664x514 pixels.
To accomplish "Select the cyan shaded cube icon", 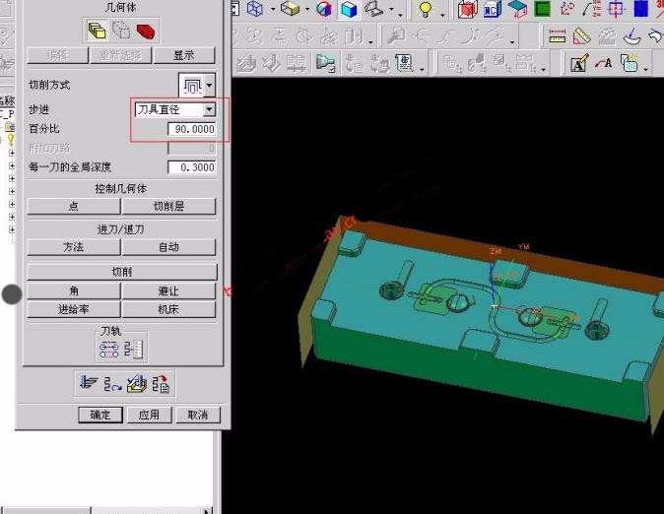I will (x=349, y=9).
